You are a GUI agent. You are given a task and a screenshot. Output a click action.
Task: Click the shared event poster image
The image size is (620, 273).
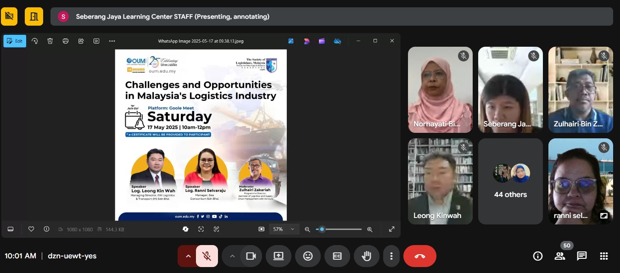tap(201, 135)
